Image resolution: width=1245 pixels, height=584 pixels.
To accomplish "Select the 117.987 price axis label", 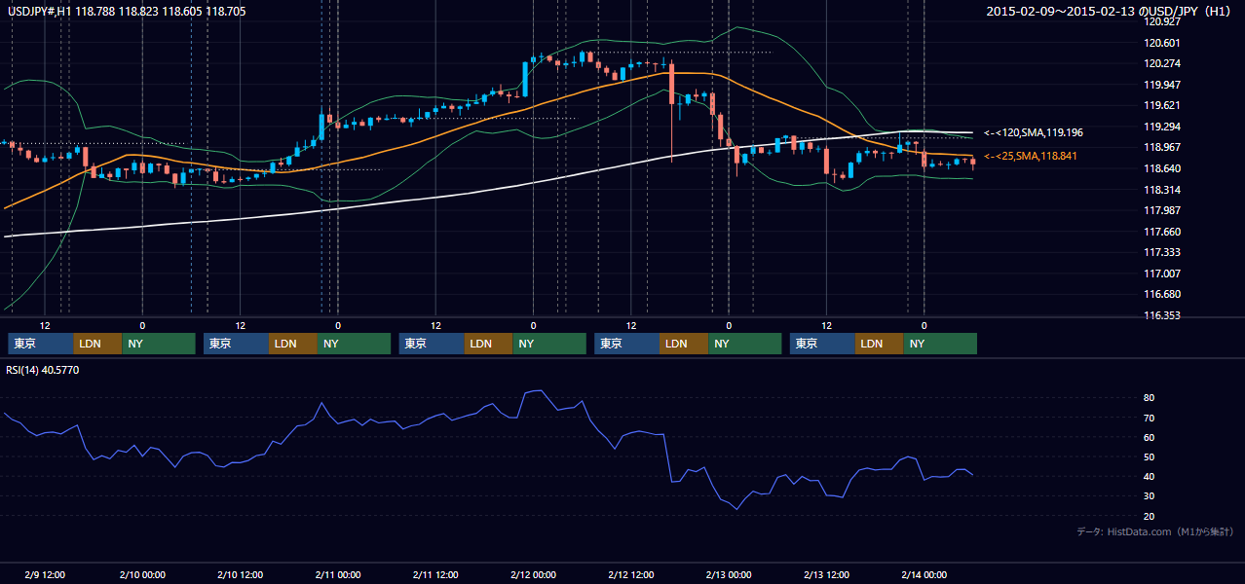I will click(x=1163, y=210).
